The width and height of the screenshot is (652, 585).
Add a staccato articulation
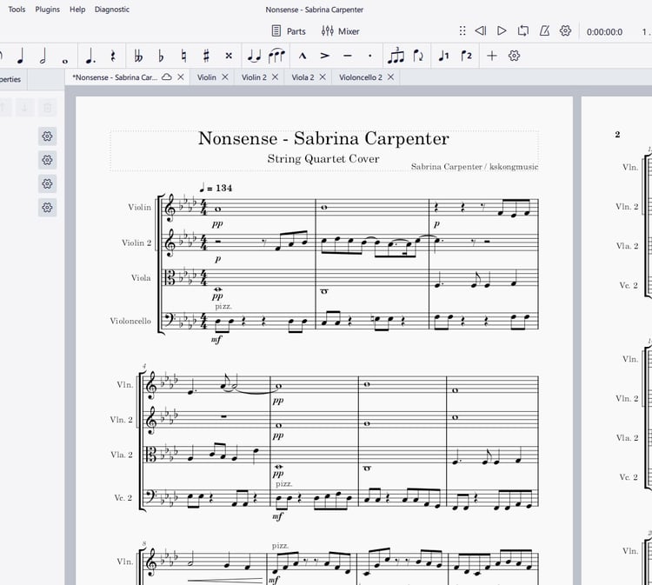click(x=370, y=56)
